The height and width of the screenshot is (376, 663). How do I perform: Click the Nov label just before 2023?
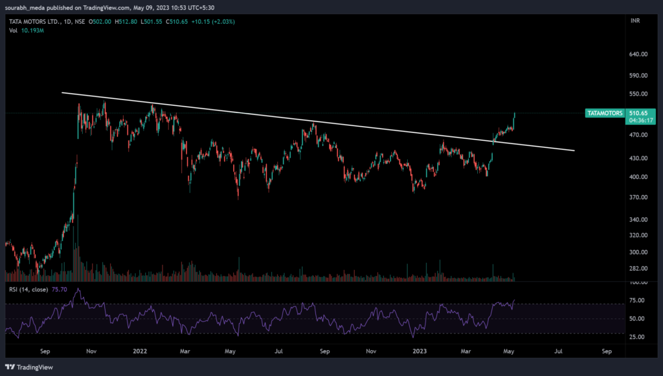pos(371,351)
